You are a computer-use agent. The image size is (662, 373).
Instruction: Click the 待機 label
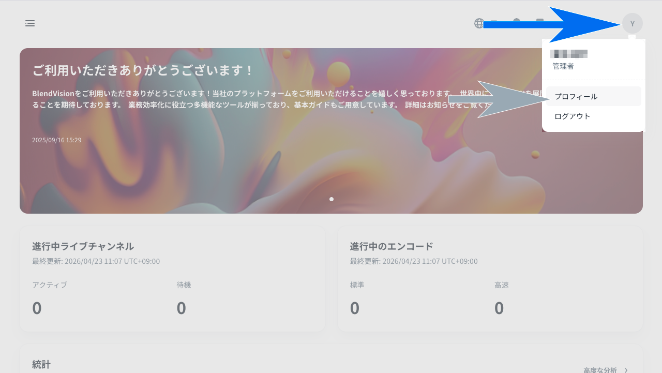pyautogui.click(x=184, y=285)
